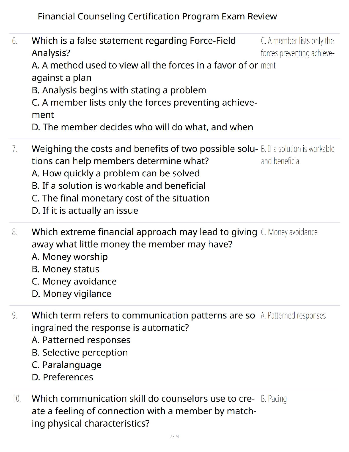
Task: Click option 'D. The member decides who will do what'
Action: click(x=142, y=127)
